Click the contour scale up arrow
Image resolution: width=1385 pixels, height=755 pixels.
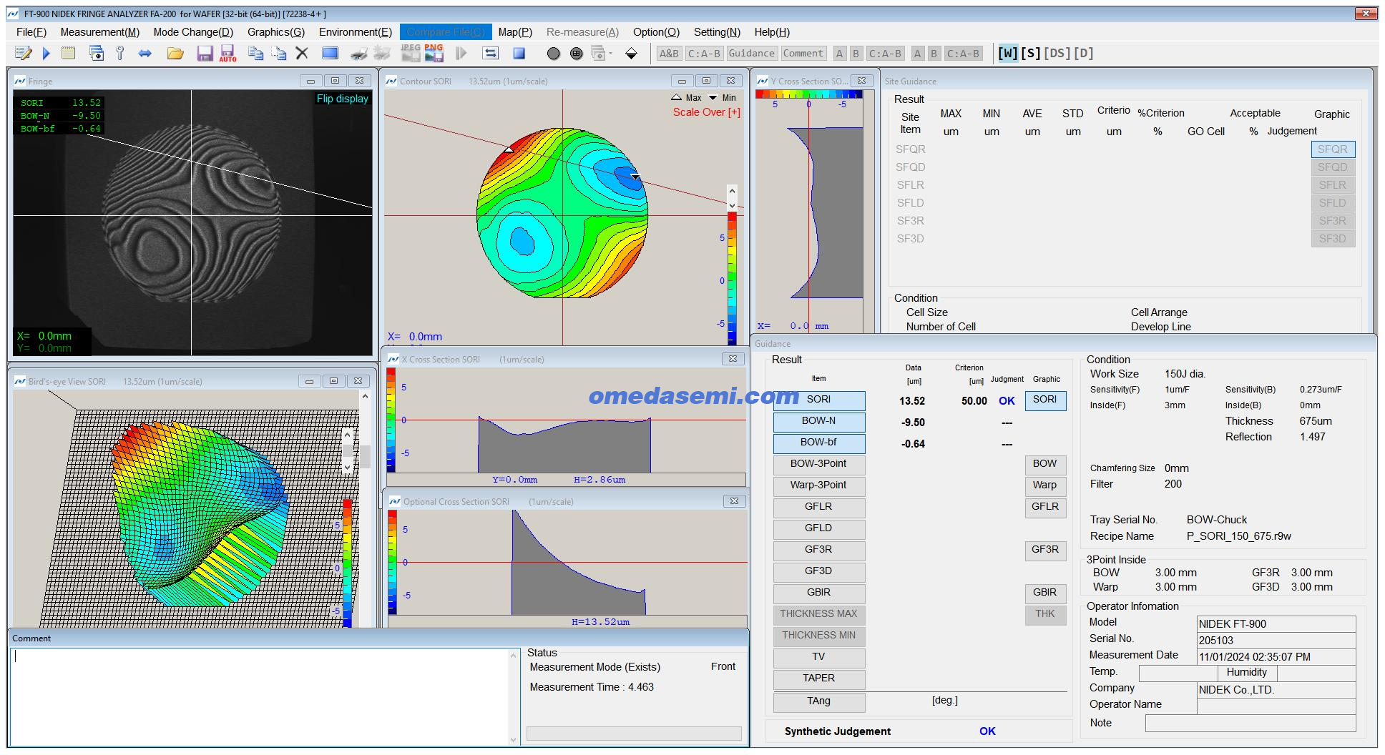click(732, 192)
